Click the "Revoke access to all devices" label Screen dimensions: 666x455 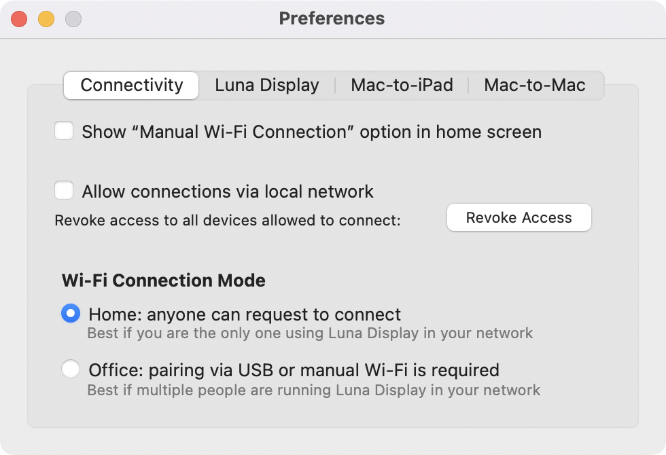click(x=228, y=221)
